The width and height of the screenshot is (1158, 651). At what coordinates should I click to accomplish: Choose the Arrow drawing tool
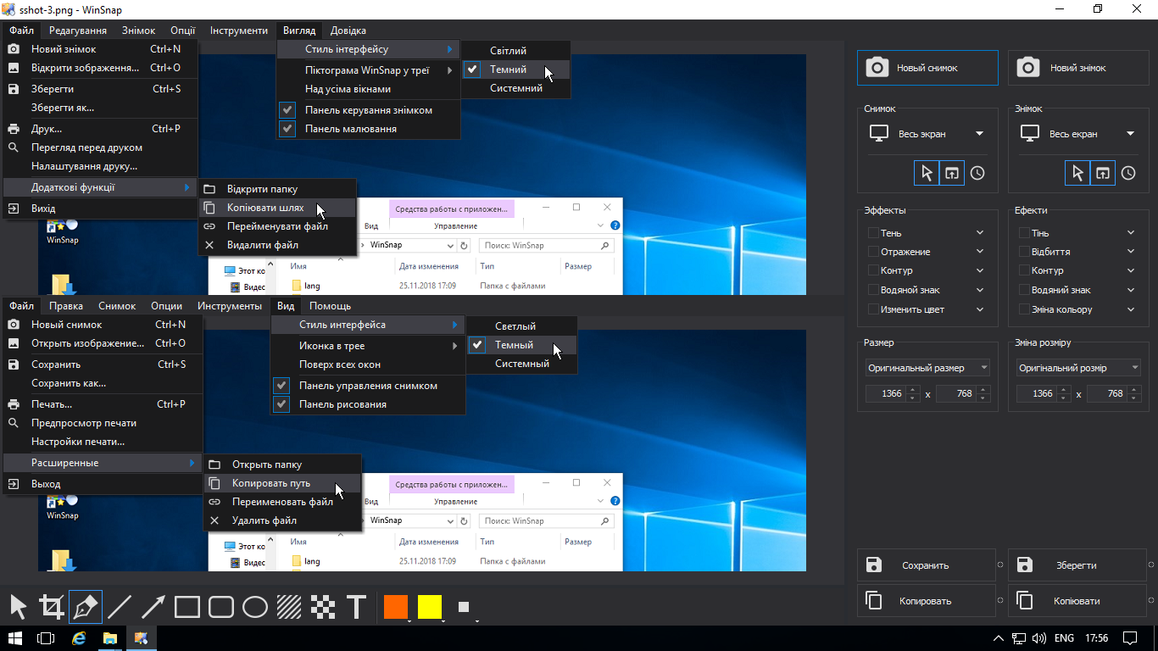click(x=153, y=607)
